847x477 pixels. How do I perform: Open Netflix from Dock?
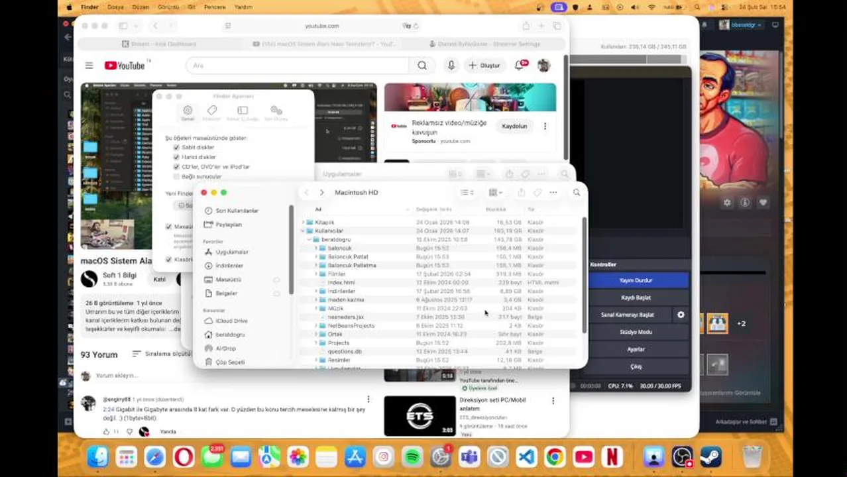(612, 457)
